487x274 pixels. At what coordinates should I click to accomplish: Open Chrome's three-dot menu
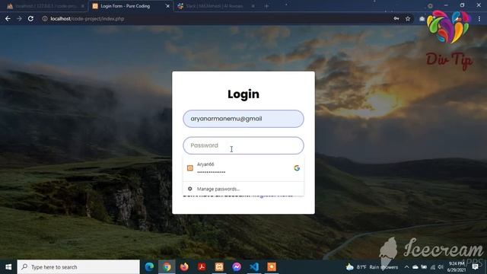[x=479, y=18]
